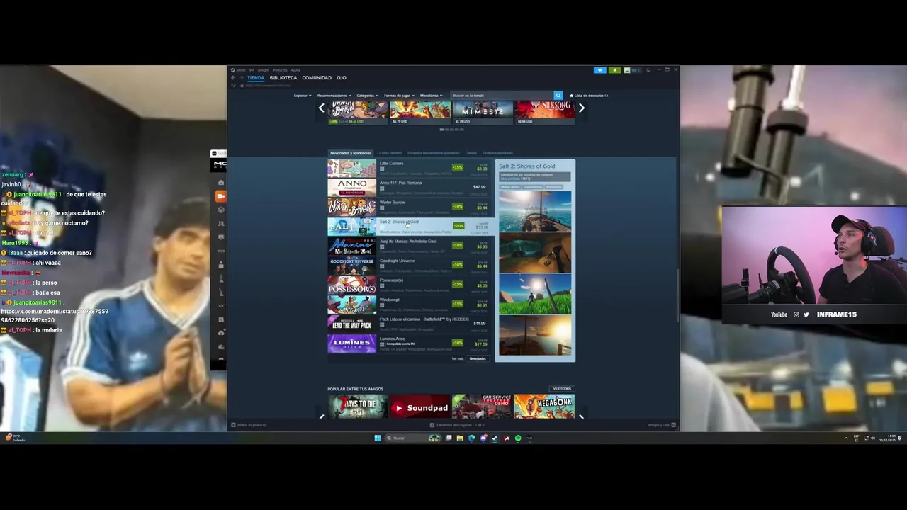Open the Lead The Way Pack thumbnail

tap(351, 324)
